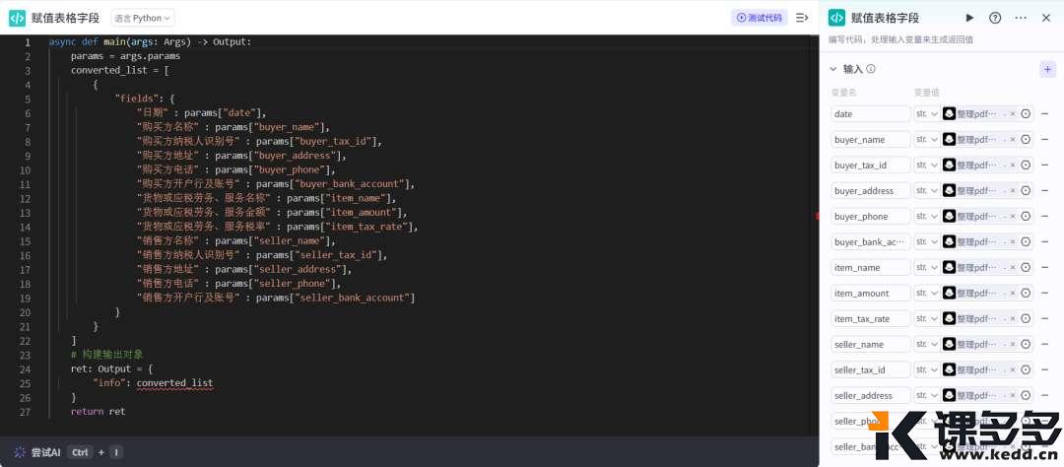Open type dropdown for buyer_tax_id row
The width and height of the screenshot is (1064, 467).
click(926, 165)
